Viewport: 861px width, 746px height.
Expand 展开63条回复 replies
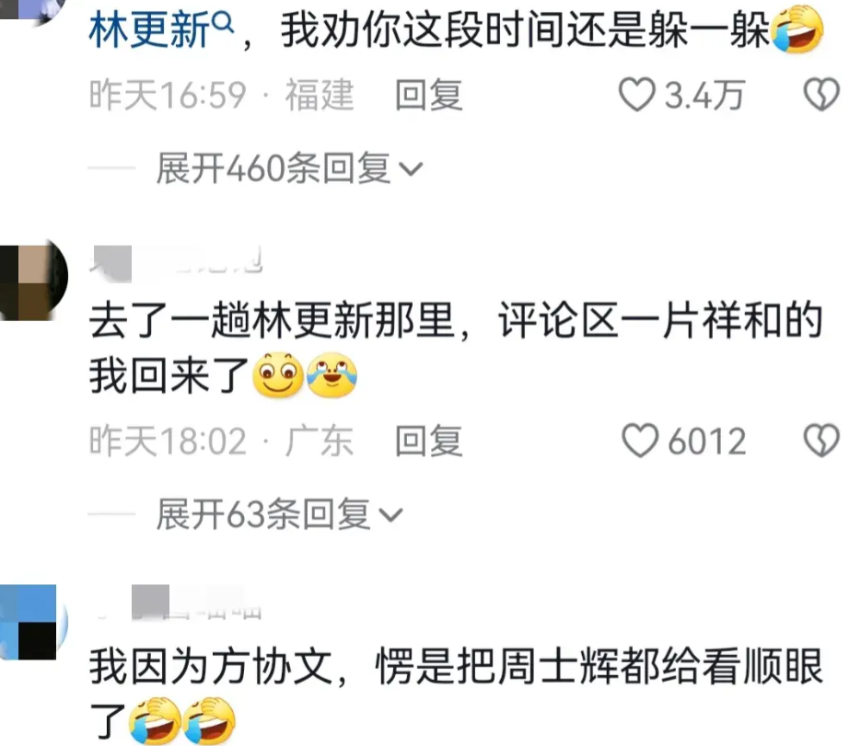[280, 514]
